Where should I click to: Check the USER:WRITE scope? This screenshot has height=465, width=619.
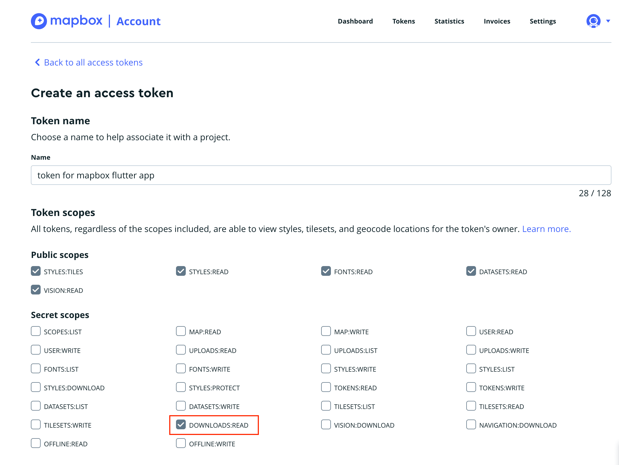tap(36, 350)
